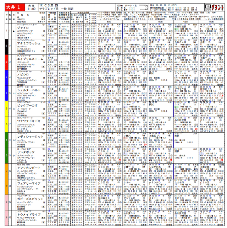The height and width of the screenshot is (228, 227).
Task: Select horse name シェルターベルト
Action: (x=29, y=90)
